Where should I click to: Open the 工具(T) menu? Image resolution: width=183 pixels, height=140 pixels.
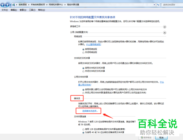tap(32, 10)
